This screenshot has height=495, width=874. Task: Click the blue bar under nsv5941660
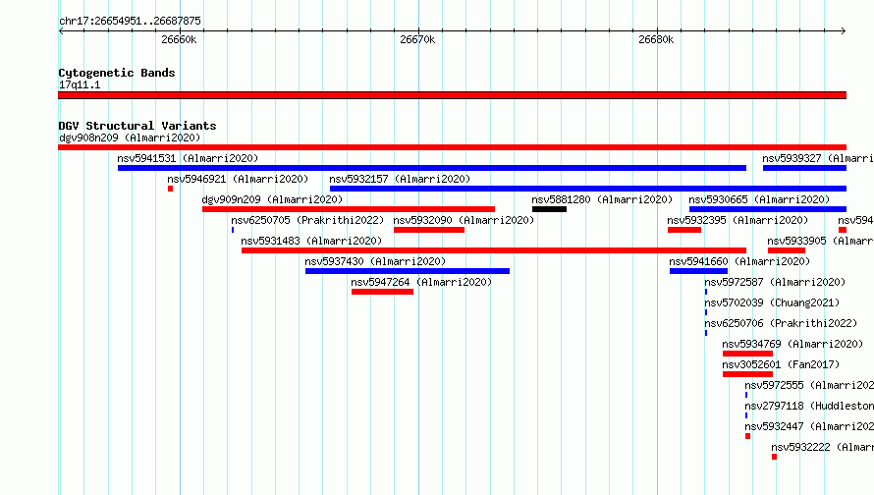[x=698, y=271]
